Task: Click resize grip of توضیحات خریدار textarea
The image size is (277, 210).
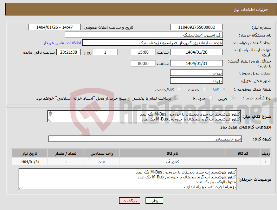Action: (20, 188)
